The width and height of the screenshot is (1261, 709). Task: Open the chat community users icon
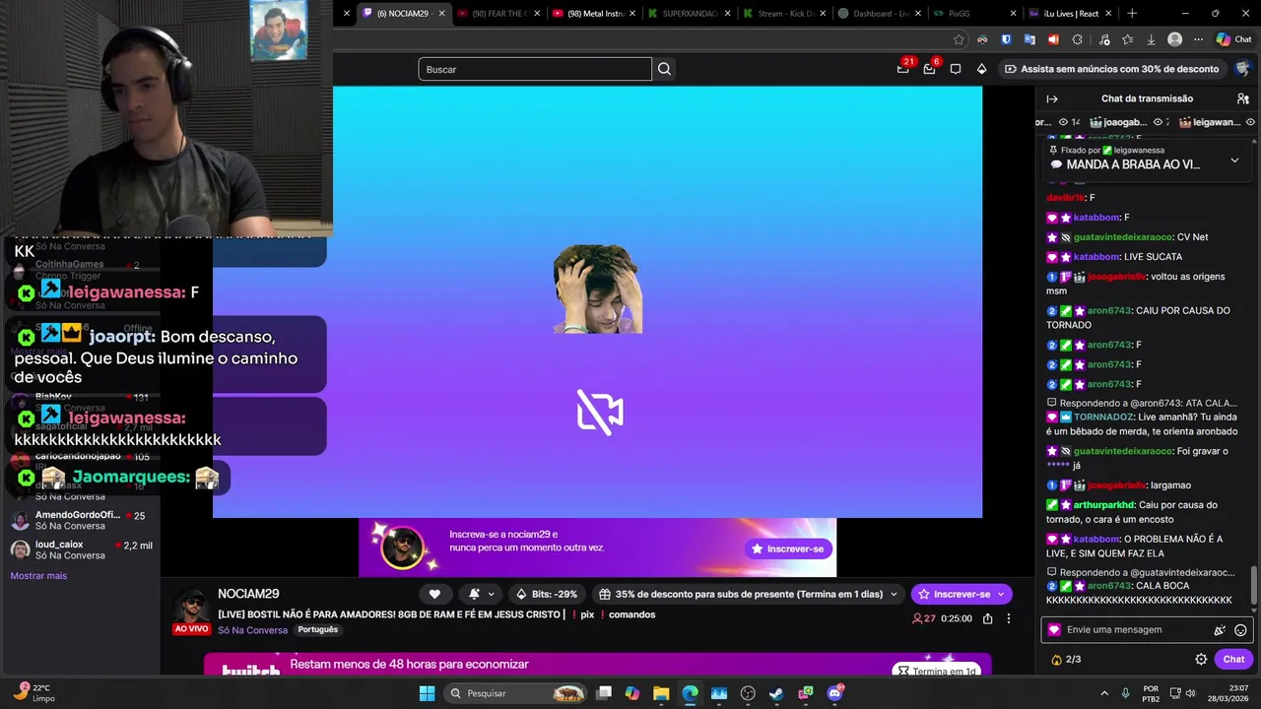1243,98
